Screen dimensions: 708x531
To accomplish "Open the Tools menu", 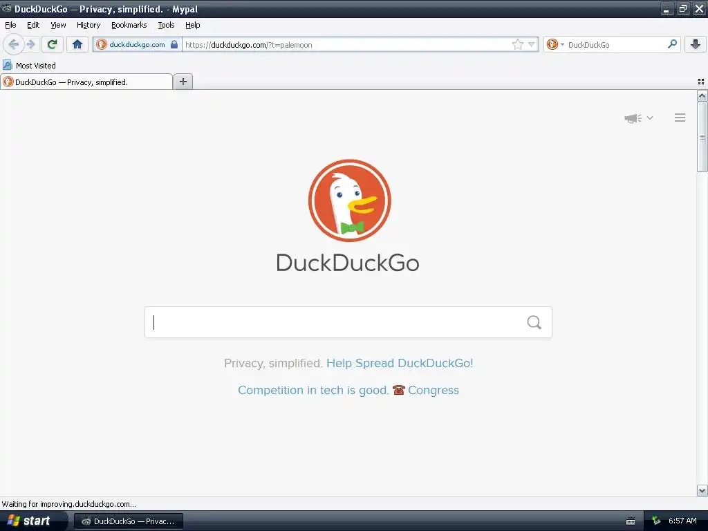I will pyautogui.click(x=166, y=25).
